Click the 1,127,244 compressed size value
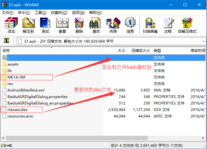 (x=141, y=109)
